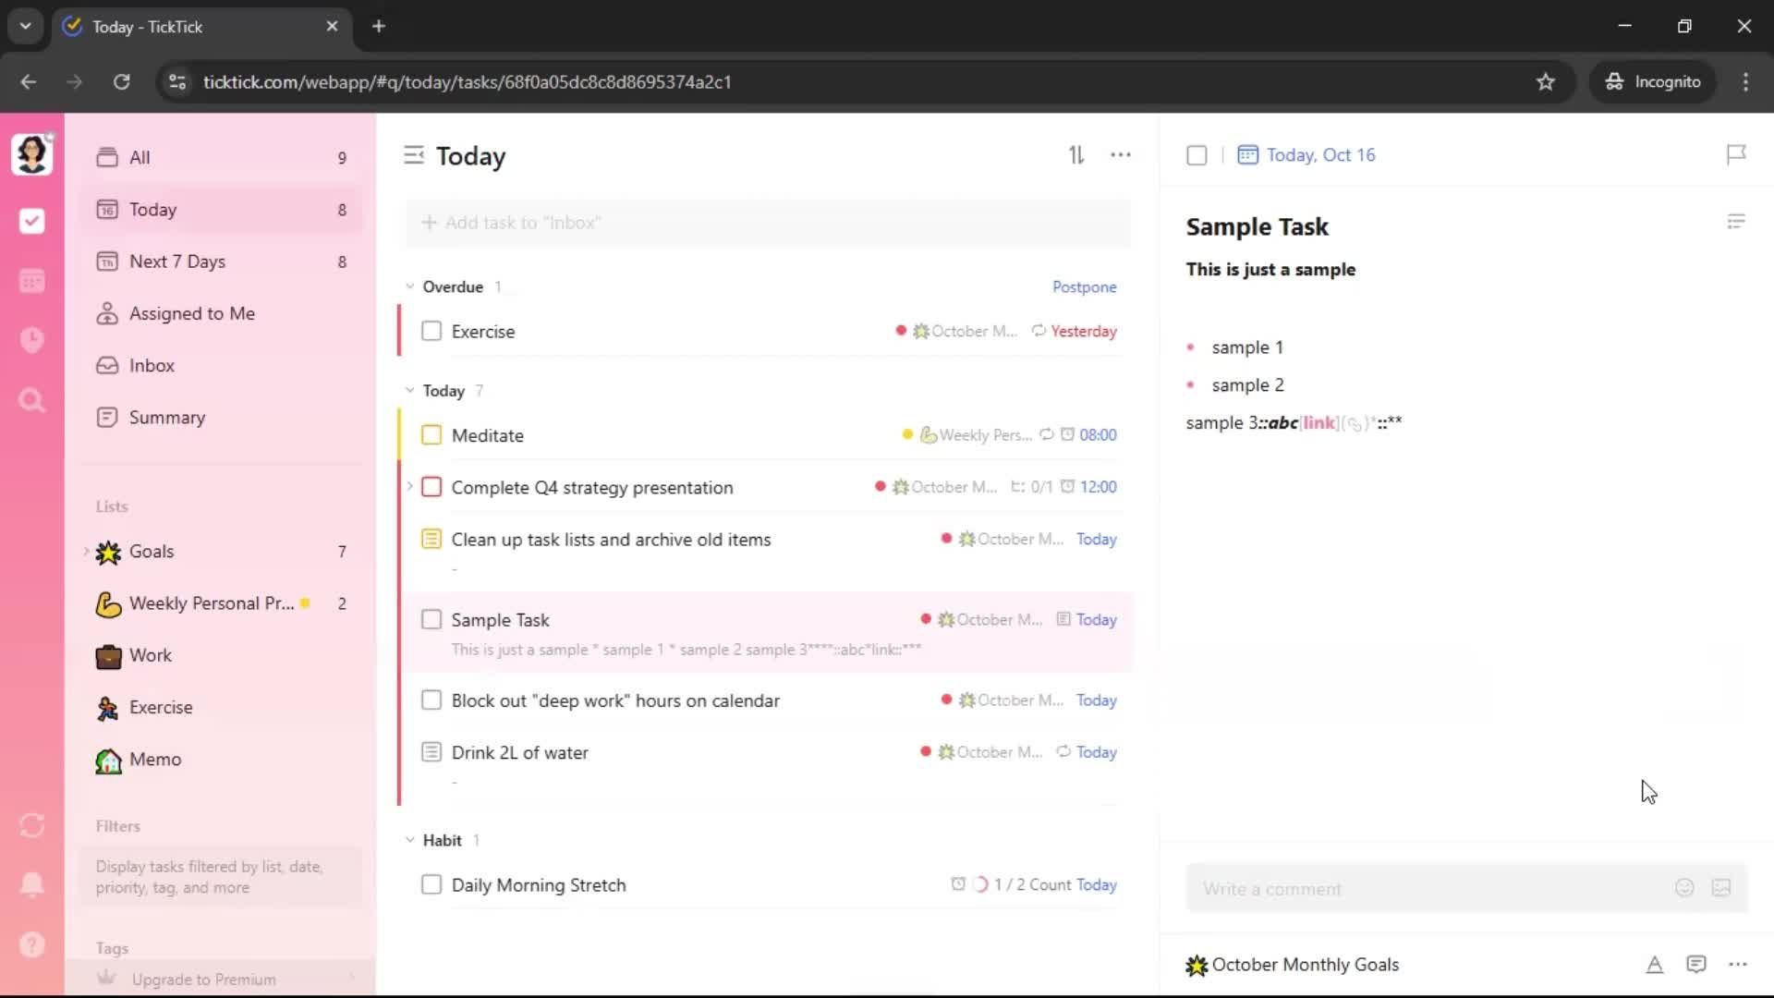Click the Write a comment field
Screen dimensions: 1774x998
1428,889
